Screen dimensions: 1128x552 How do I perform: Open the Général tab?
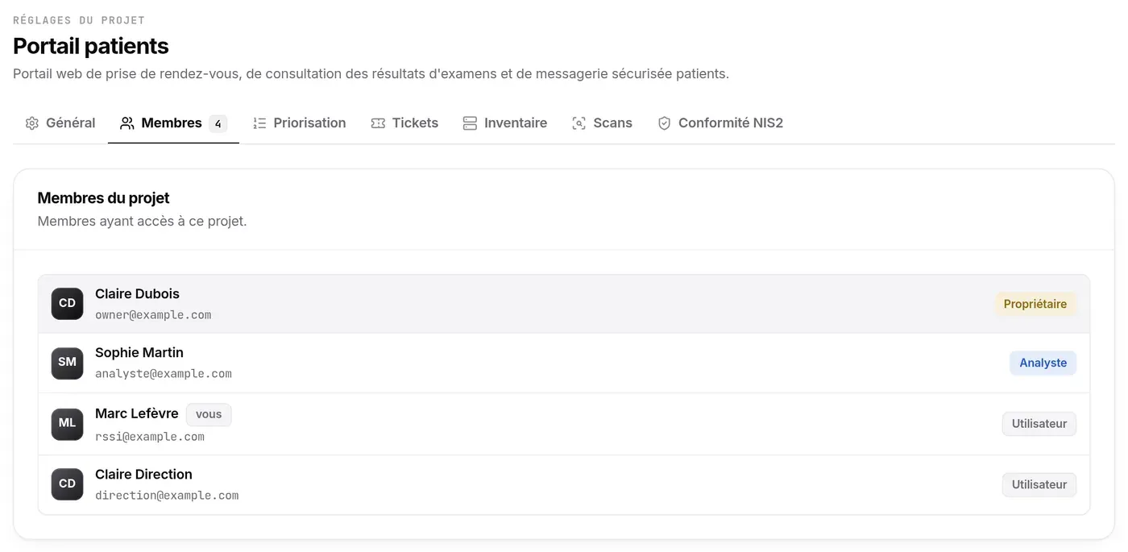click(x=60, y=123)
